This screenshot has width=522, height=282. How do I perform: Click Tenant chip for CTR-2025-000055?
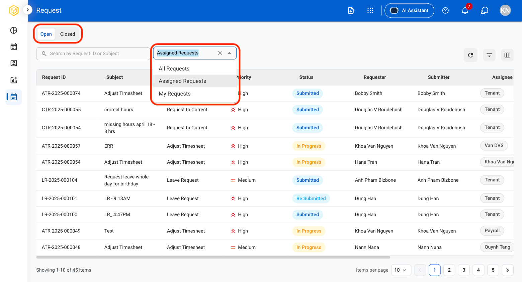pos(492,109)
